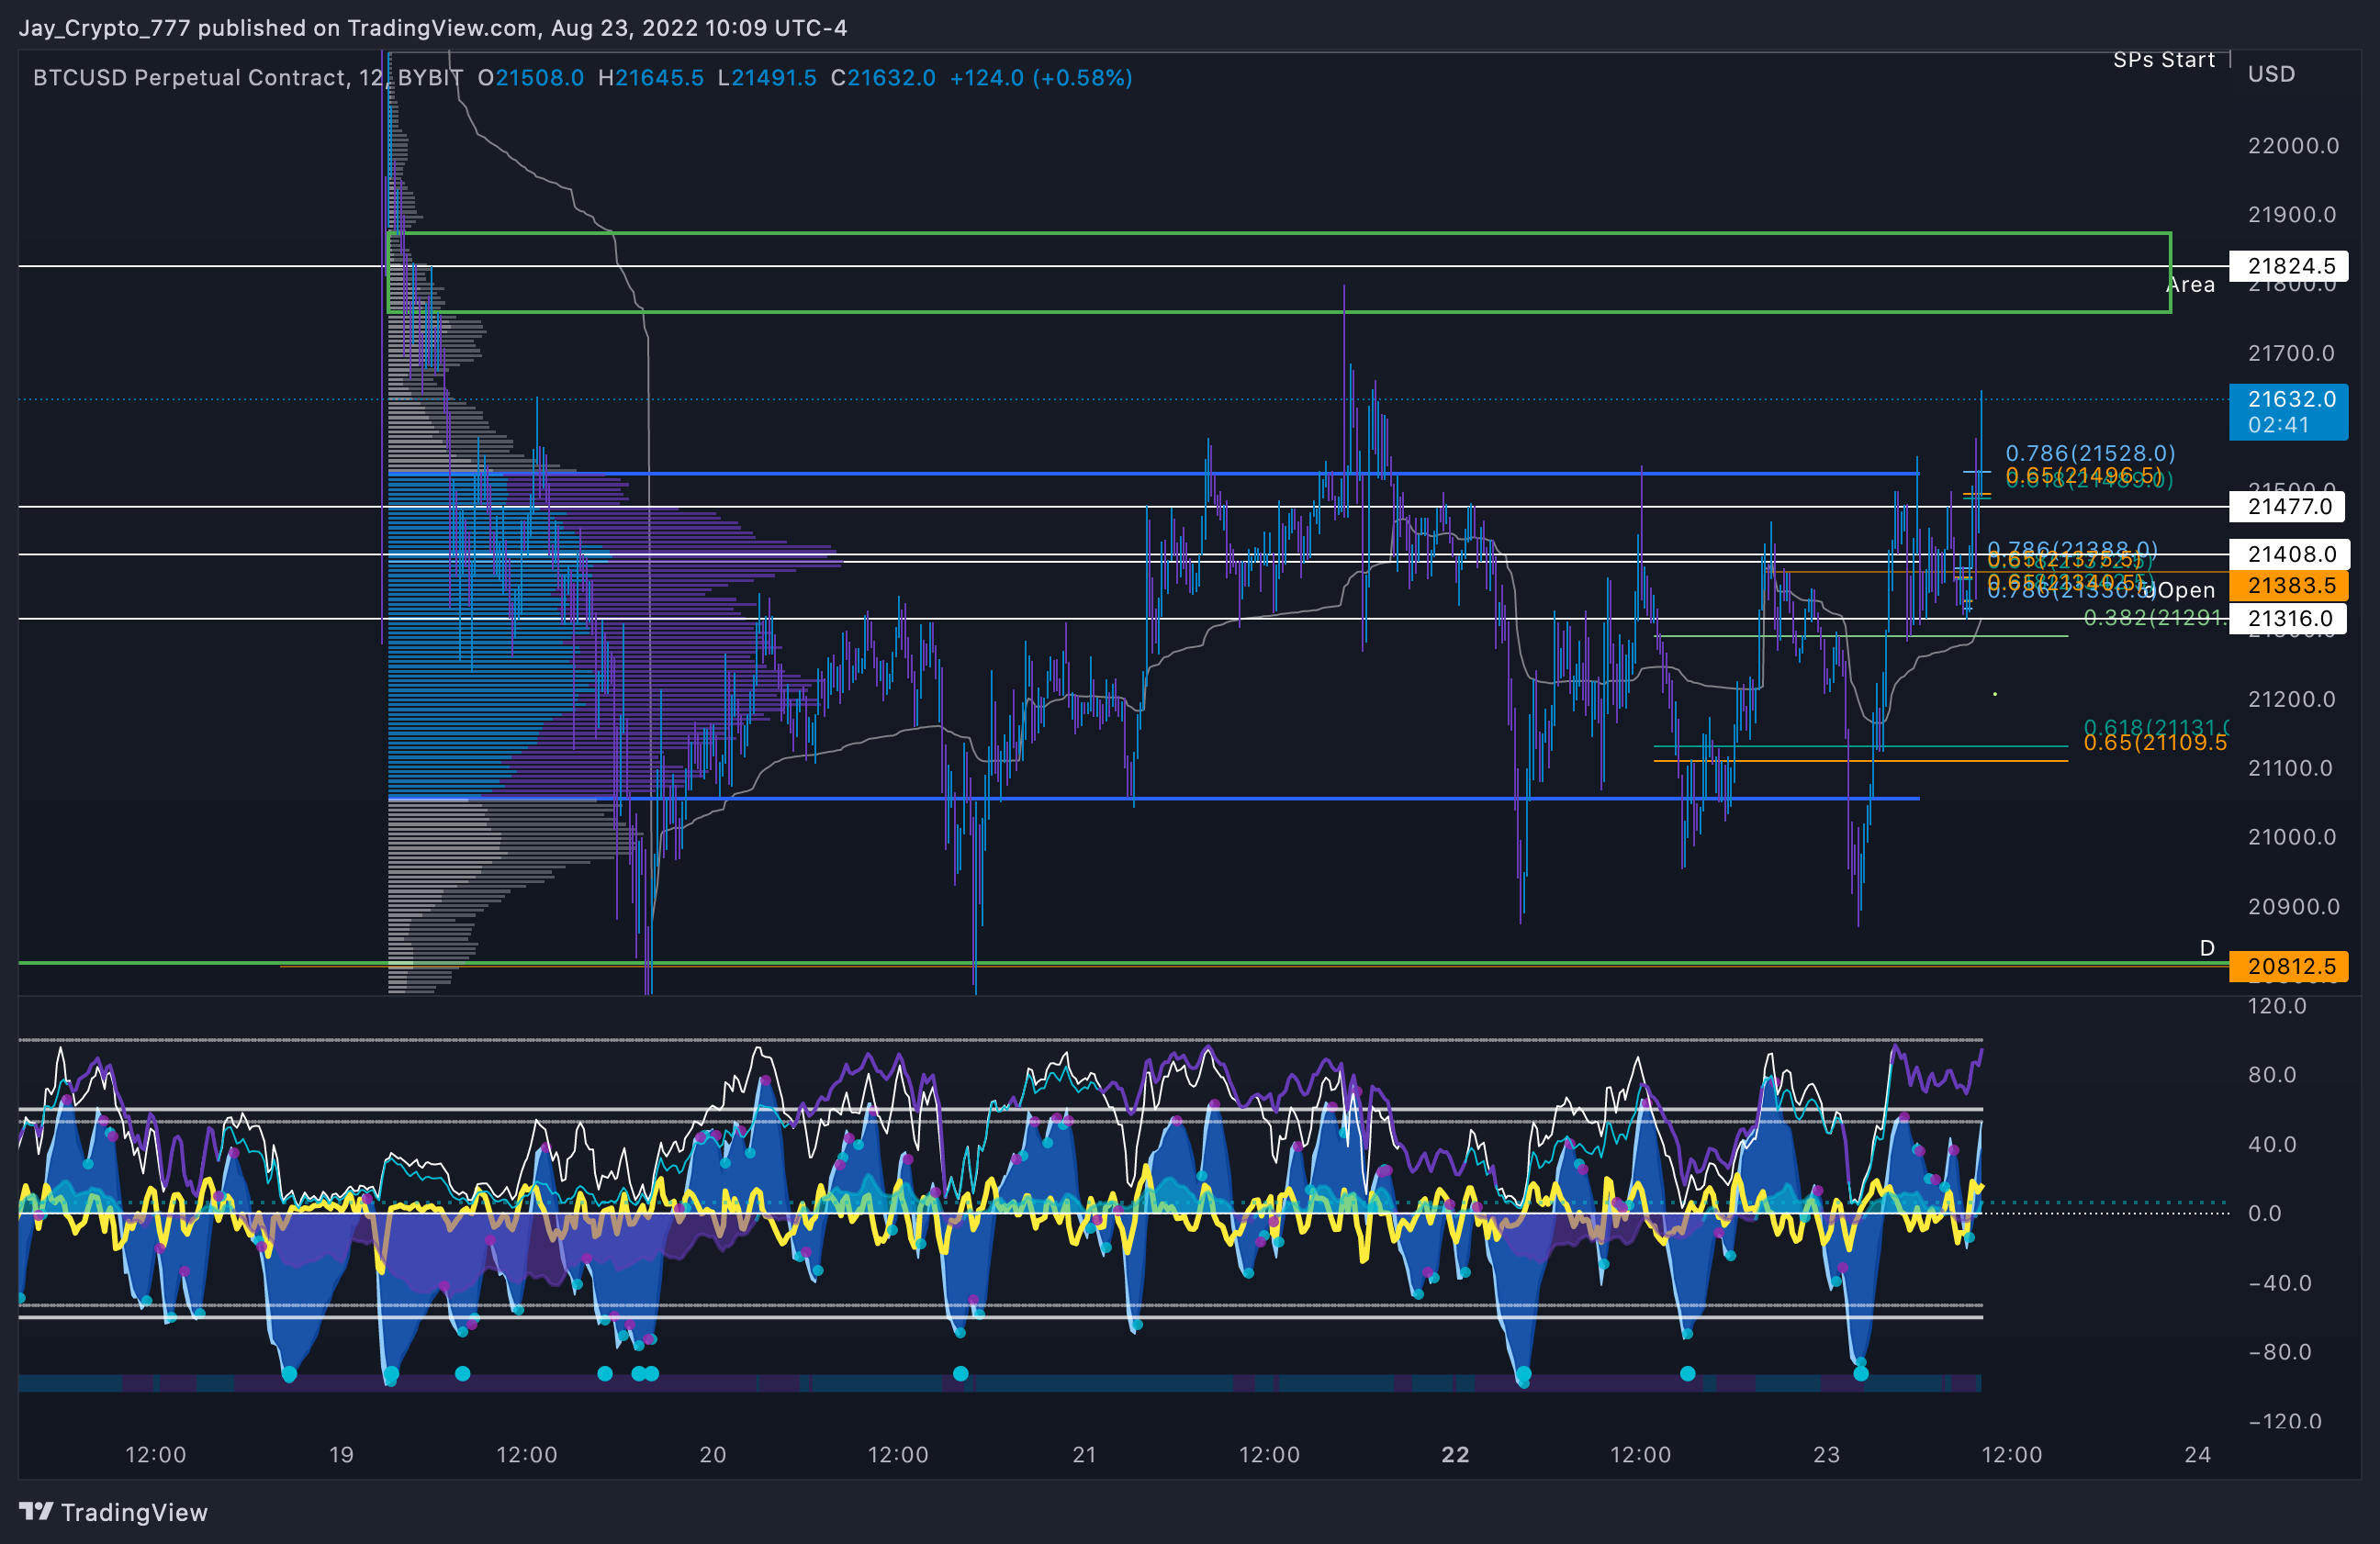Click the orange 20812.5 price label
The height and width of the screenshot is (1544, 2380).
(2288, 966)
